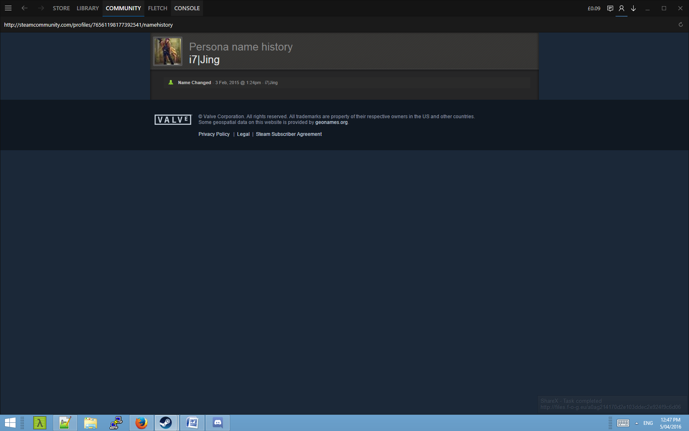Open the downloads arrow icon
689x431 pixels.
point(633,8)
